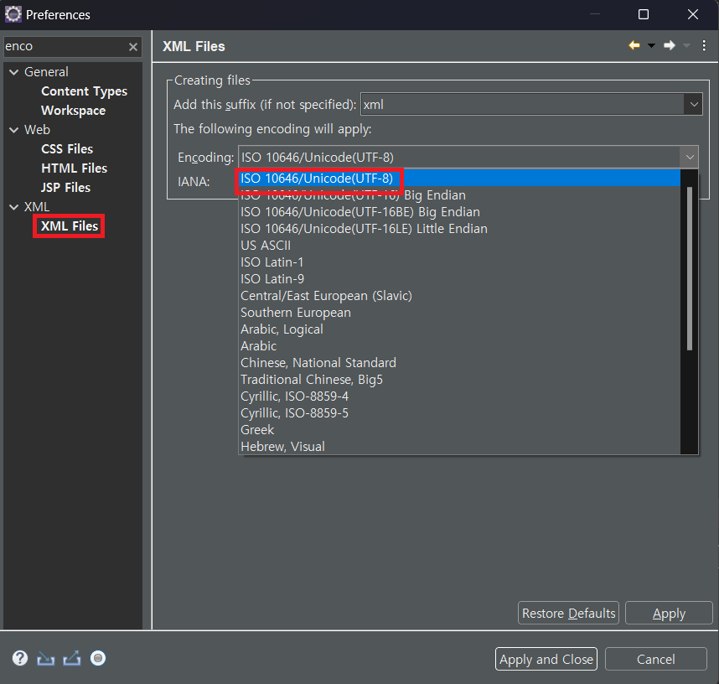Click the Preferences gear window icon
Image resolution: width=719 pixels, height=684 pixels.
coord(13,14)
